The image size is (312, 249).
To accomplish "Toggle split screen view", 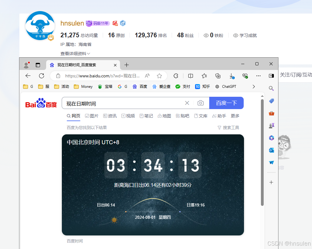I will point(191,76).
